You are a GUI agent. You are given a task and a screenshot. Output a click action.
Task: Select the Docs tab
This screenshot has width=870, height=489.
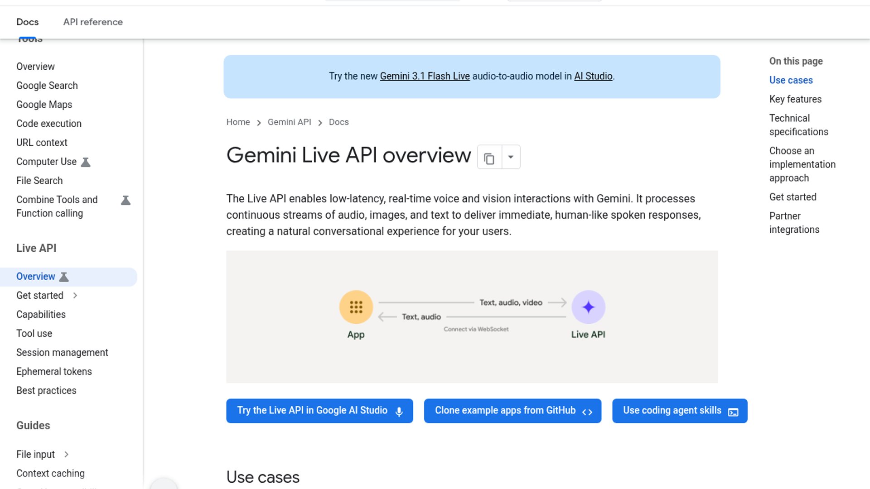(x=27, y=22)
